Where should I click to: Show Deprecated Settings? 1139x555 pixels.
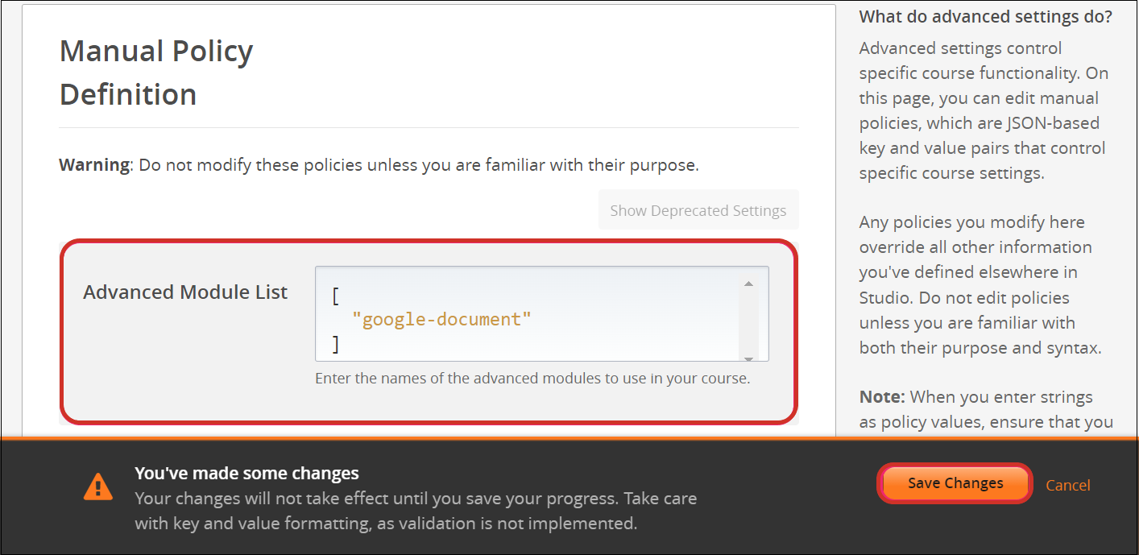pyautogui.click(x=698, y=210)
